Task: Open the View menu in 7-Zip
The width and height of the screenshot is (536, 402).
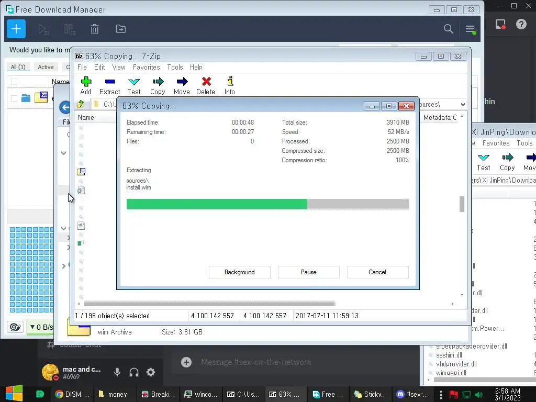Action: (x=119, y=68)
